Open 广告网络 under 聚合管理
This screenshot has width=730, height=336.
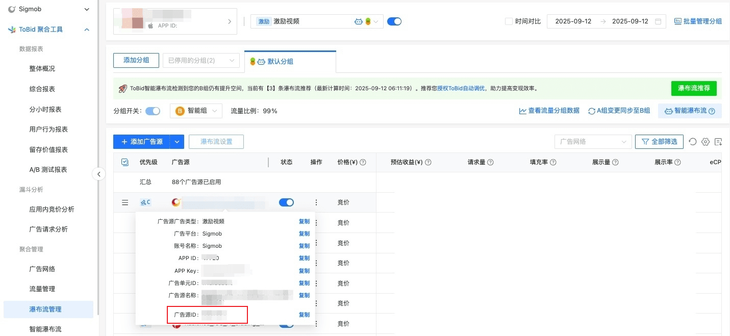(x=42, y=269)
